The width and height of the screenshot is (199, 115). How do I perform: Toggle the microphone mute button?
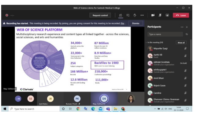pos(160,15)
